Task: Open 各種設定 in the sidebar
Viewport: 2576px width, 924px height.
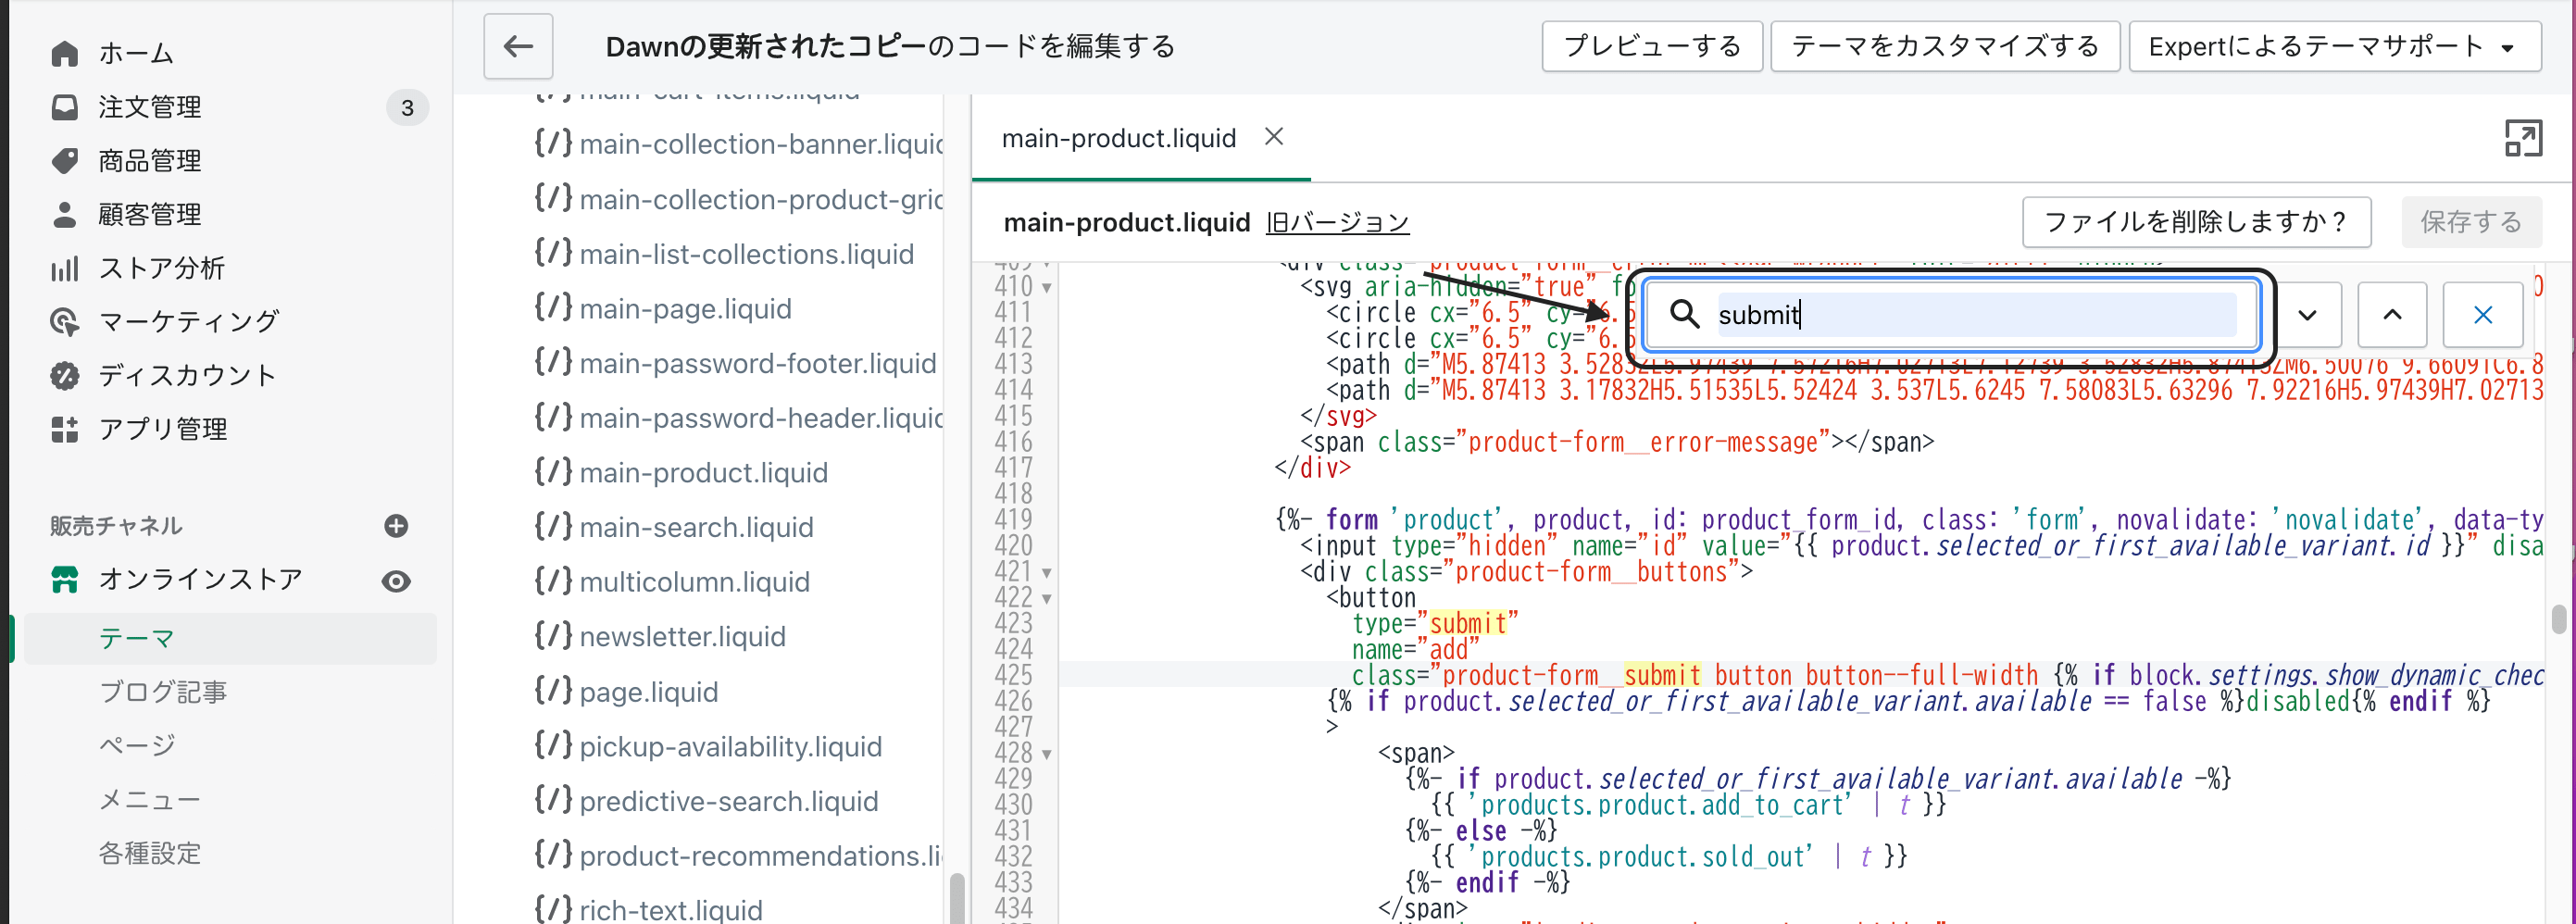Action: tap(150, 853)
